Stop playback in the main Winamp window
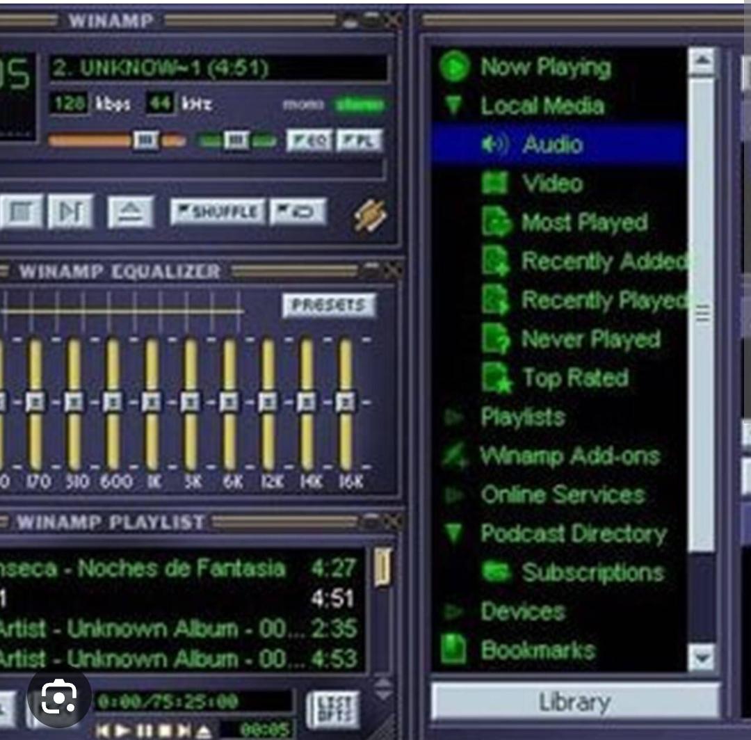 [x=21, y=211]
